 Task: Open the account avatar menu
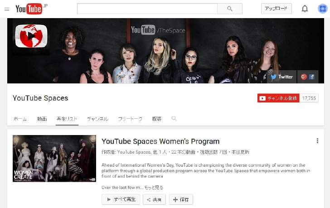coord(322,9)
